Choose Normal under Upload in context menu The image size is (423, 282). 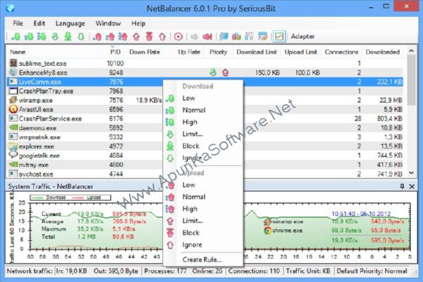tap(203, 197)
